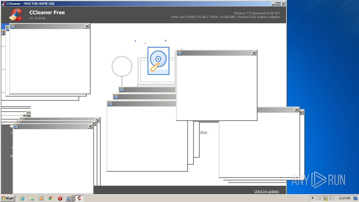Show hidden system tray icons

(x=313, y=198)
